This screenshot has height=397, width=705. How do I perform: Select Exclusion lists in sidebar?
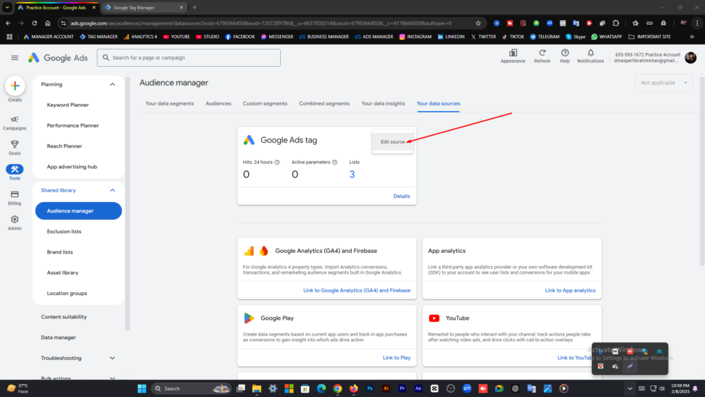[64, 232]
